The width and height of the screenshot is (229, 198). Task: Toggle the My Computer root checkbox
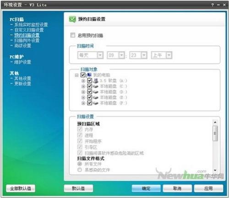(83, 75)
